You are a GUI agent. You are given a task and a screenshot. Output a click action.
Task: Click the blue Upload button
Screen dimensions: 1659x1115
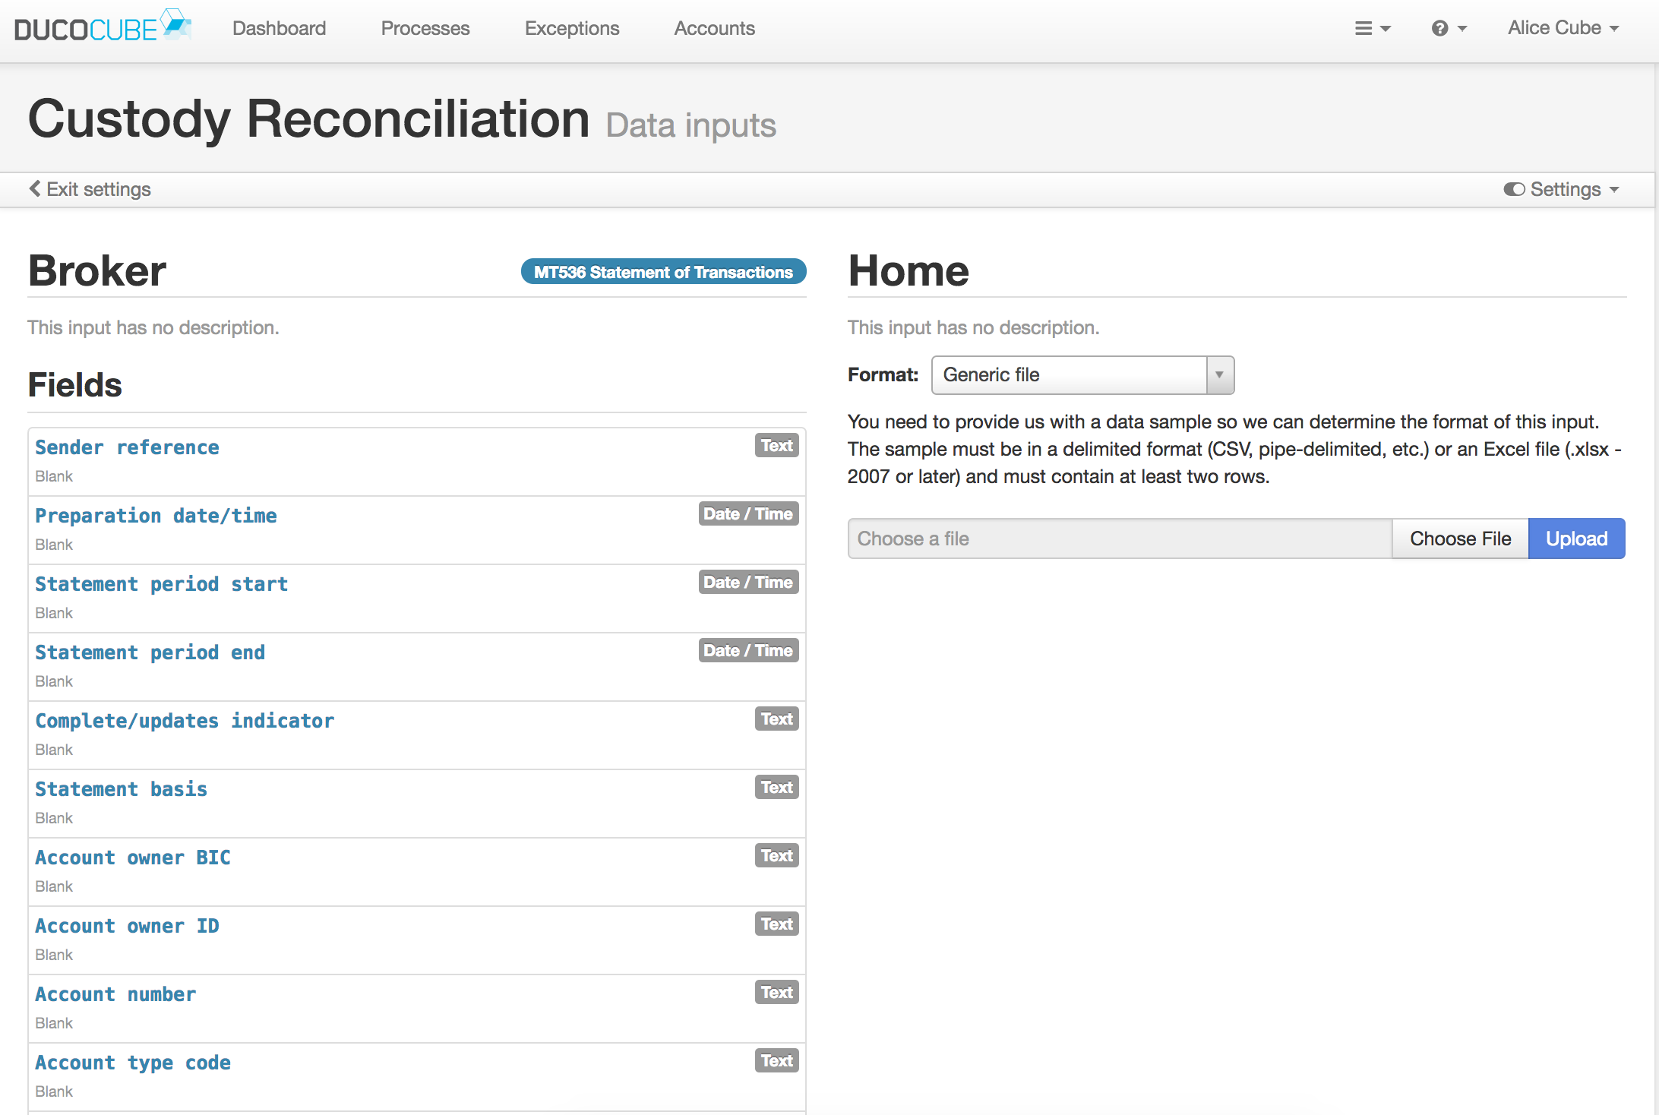[1575, 539]
